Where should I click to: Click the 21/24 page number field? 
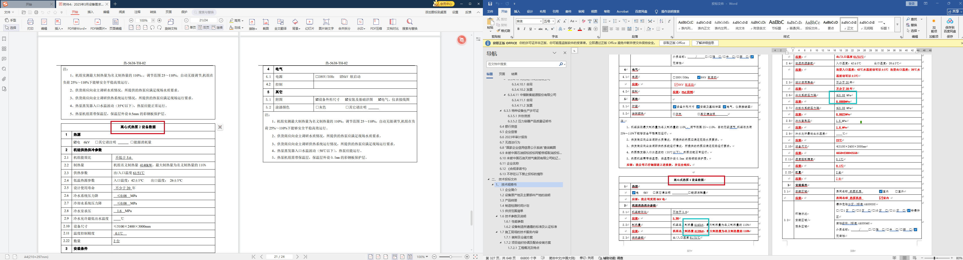coord(204,20)
